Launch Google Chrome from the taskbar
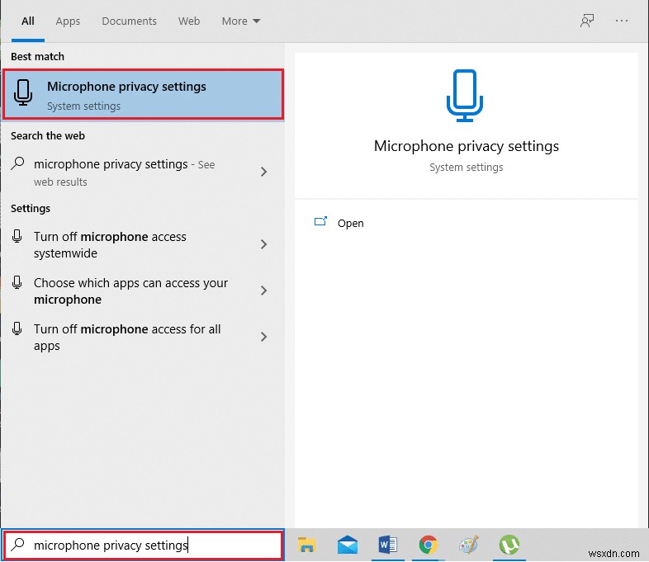Image resolution: width=649 pixels, height=562 pixels. (428, 545)
